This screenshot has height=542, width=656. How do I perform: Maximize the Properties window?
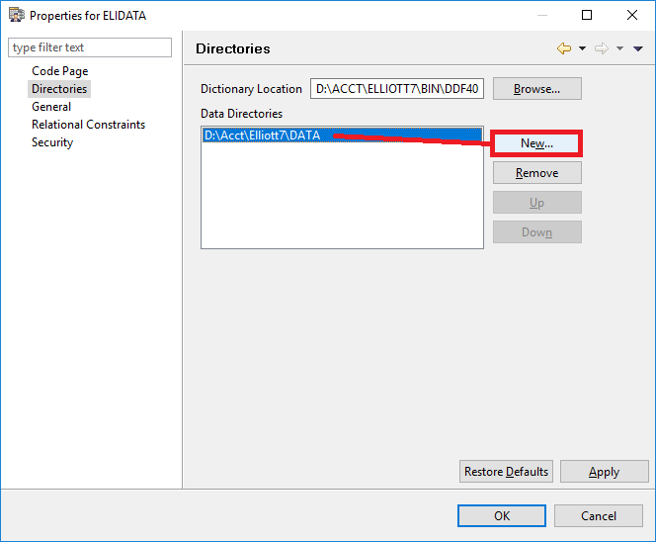tap(587, 15)
